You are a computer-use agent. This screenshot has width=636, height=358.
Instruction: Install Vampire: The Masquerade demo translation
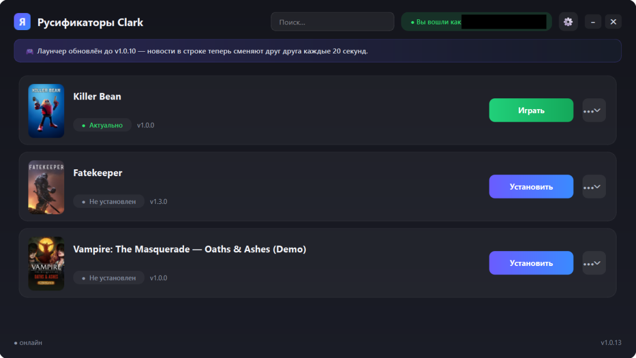(531, 263)
